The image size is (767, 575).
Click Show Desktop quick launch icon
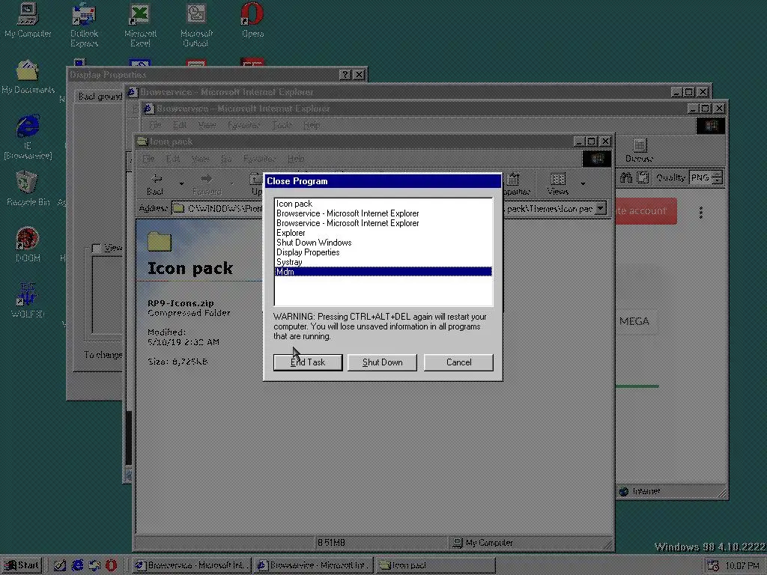click(60, 565)
